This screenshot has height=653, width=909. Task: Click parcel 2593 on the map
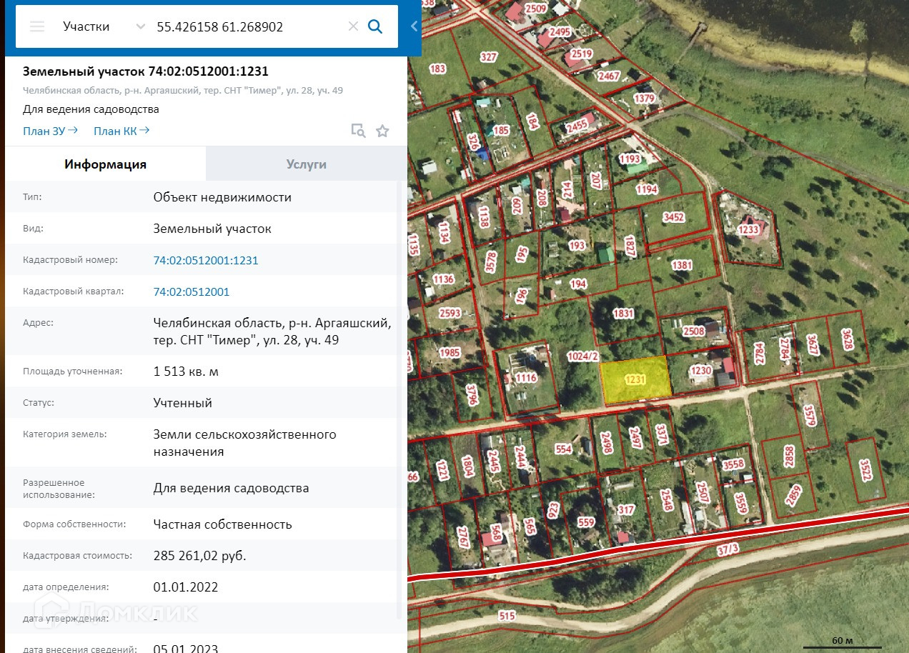(449, 313)
